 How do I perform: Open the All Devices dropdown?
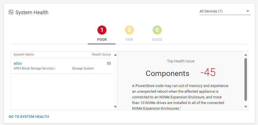coord(222,11)
